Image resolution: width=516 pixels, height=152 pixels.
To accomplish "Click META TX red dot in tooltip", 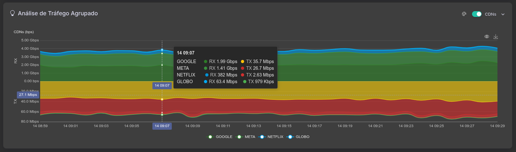I will (x=243, y=68).
